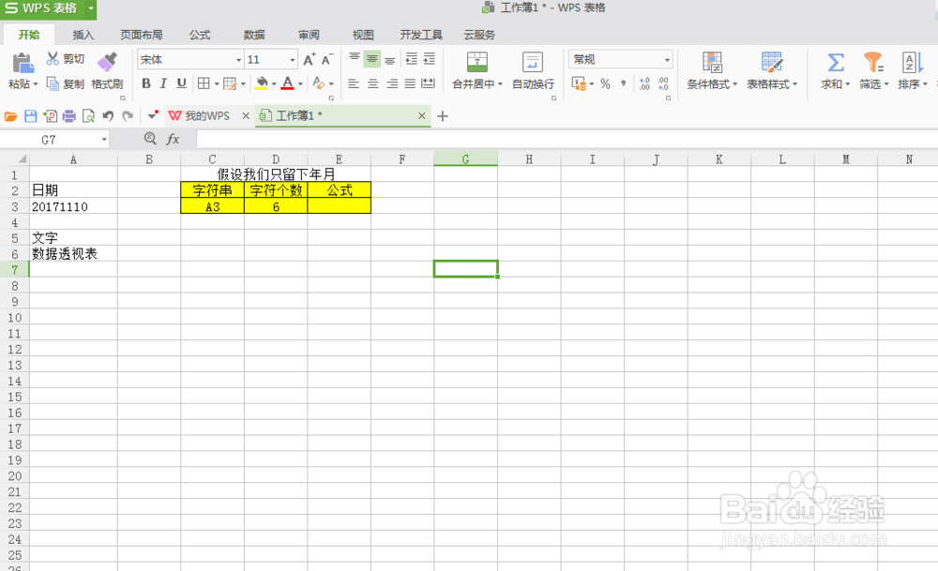Select cell A3 containing 20171110
Viewport: 938px width, 571px height.
click(73, 206)
